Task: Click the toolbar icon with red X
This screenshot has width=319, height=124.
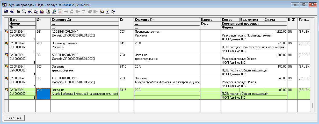Action: pyautogui.click(x=60, y=11)
